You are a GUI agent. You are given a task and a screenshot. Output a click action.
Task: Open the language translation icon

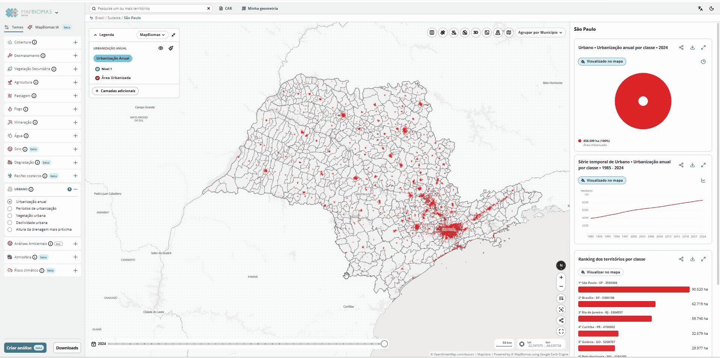700,9
